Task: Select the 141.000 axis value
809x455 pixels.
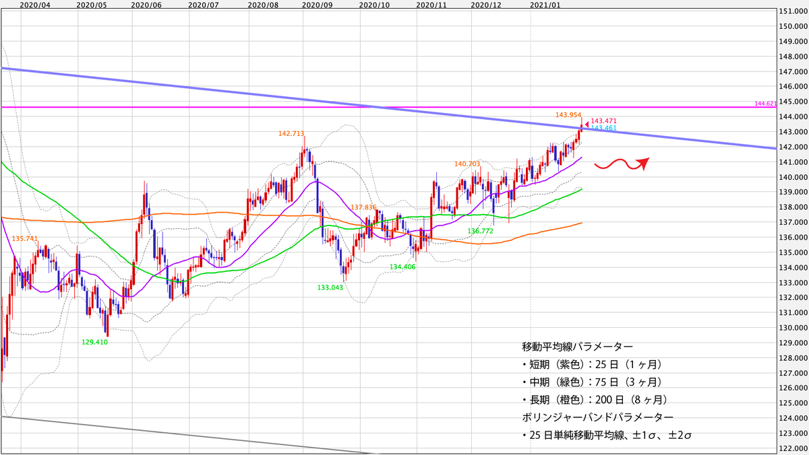Action: tap(794, 162)
